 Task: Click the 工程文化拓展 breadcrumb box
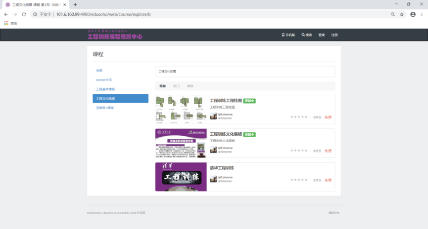tap(245, 72)
